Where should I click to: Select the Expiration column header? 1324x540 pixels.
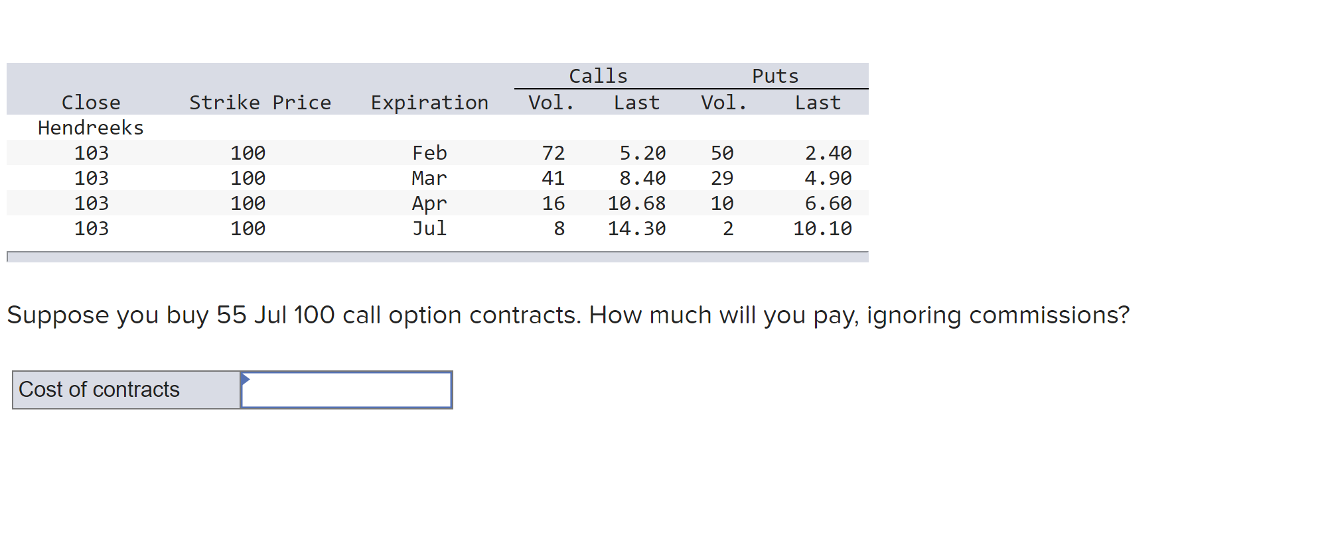point(429,101)
